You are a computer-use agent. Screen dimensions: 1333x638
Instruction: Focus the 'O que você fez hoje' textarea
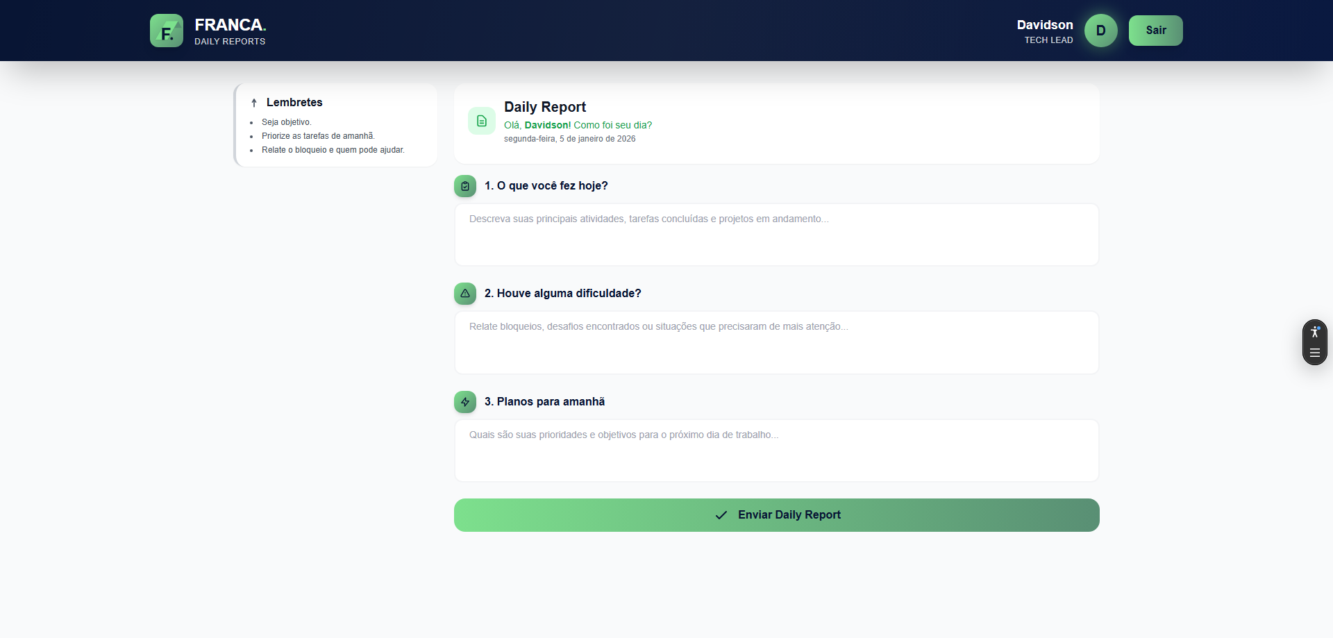tap(776, 235)
